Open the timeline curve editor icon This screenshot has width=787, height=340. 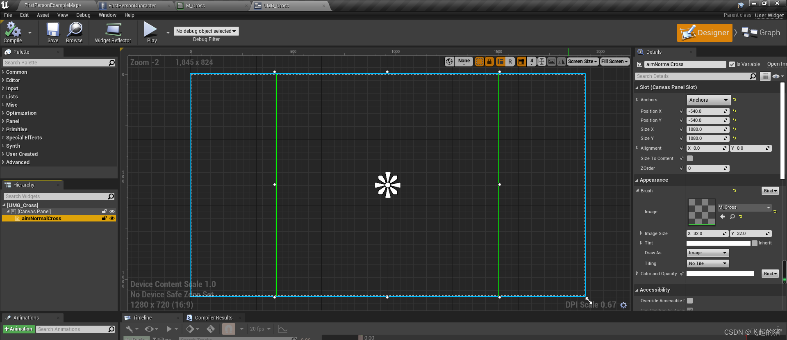point(283,329)
